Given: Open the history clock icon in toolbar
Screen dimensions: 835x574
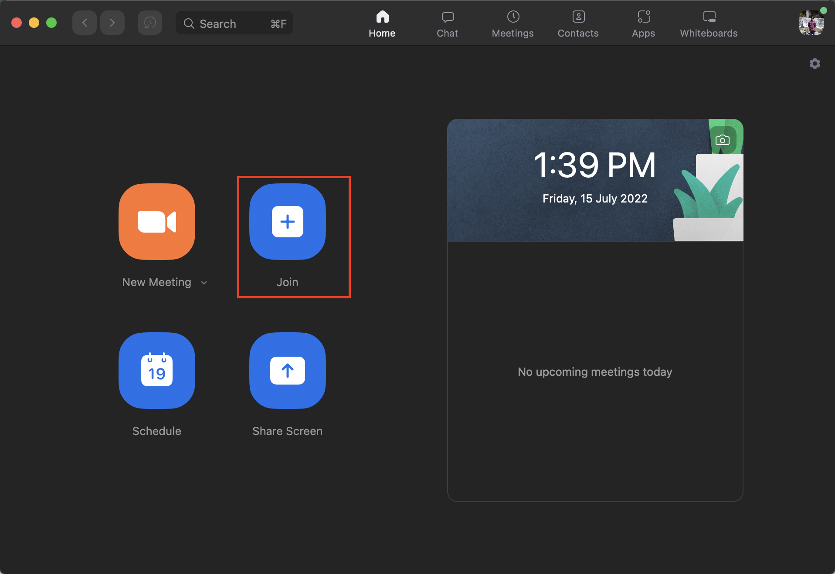Looking at the screenshot, I should click(x=150, y=23).
